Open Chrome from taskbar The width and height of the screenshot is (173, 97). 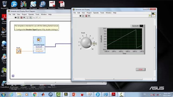(x=35, y=95)
